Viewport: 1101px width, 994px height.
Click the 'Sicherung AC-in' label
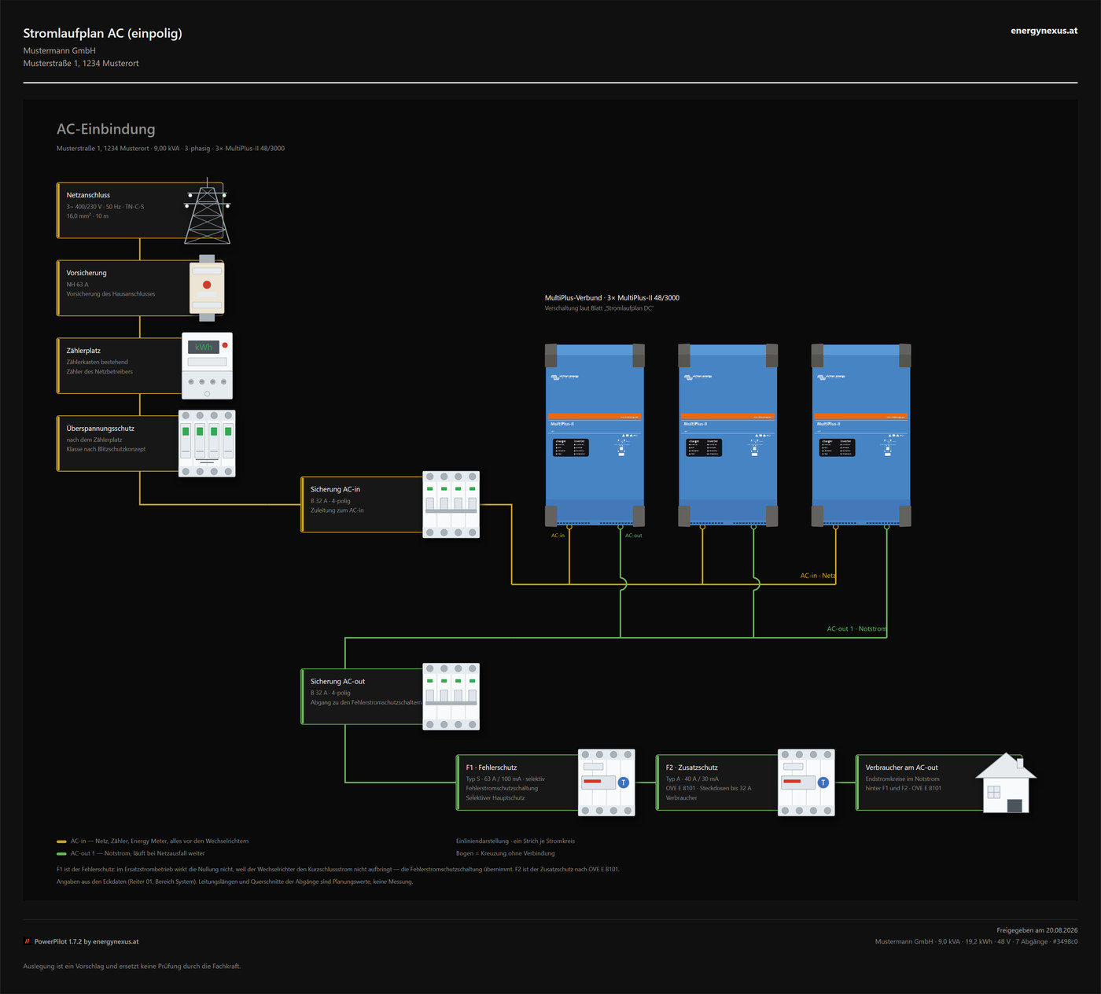click(x=335, y=489)
